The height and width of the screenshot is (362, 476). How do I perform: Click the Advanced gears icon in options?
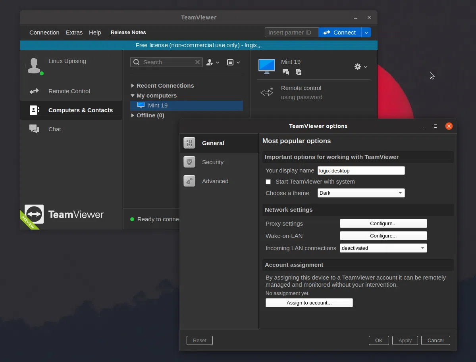click(189, 181)
